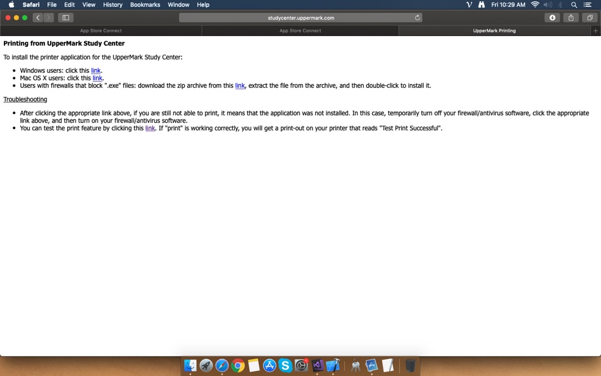Click the address bar URL field
This screenshot has height=376, width=601.
(300, 18)
